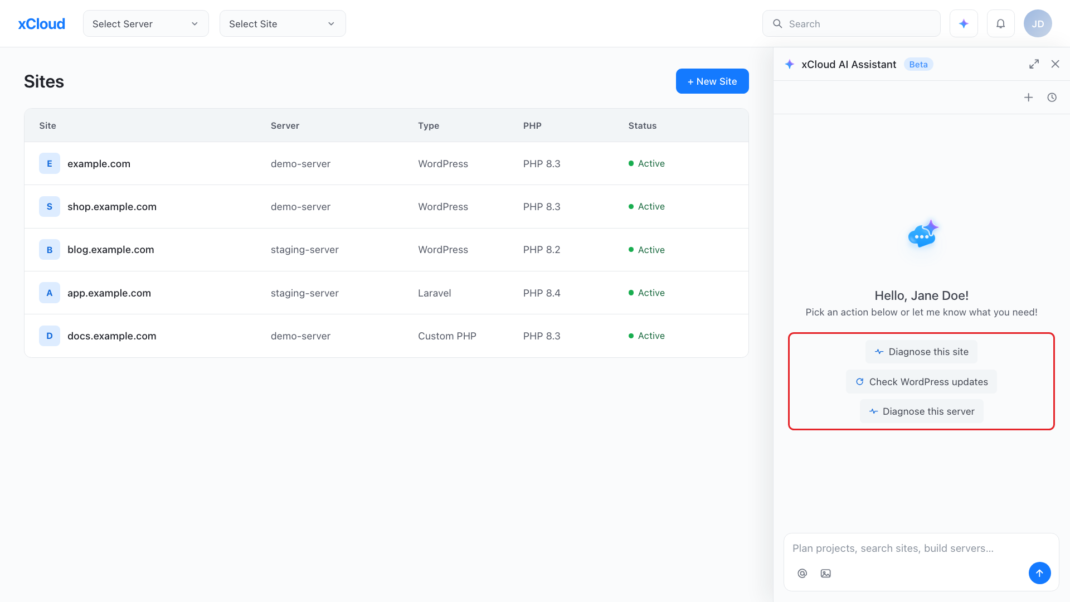Click the Server column header
This screenshot has height=602, width=1070.
285,125
